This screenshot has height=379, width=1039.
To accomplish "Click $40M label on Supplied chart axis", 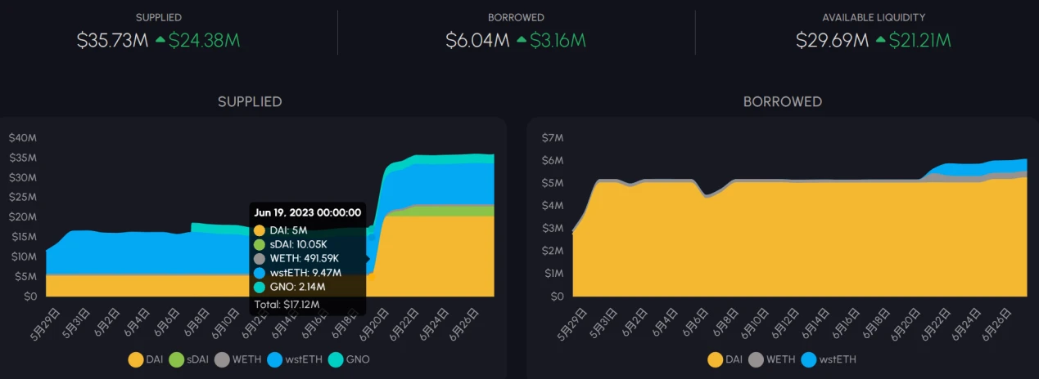I will pos(22,138).
